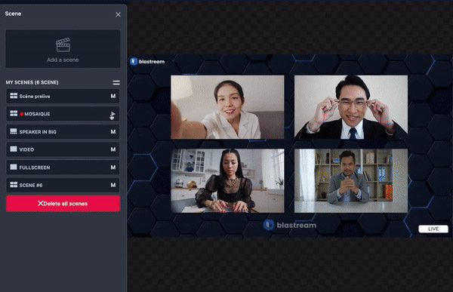Click the mosaic layout icon beside MOSAIQUE
The image size is (453, 292).
[14, 113]
